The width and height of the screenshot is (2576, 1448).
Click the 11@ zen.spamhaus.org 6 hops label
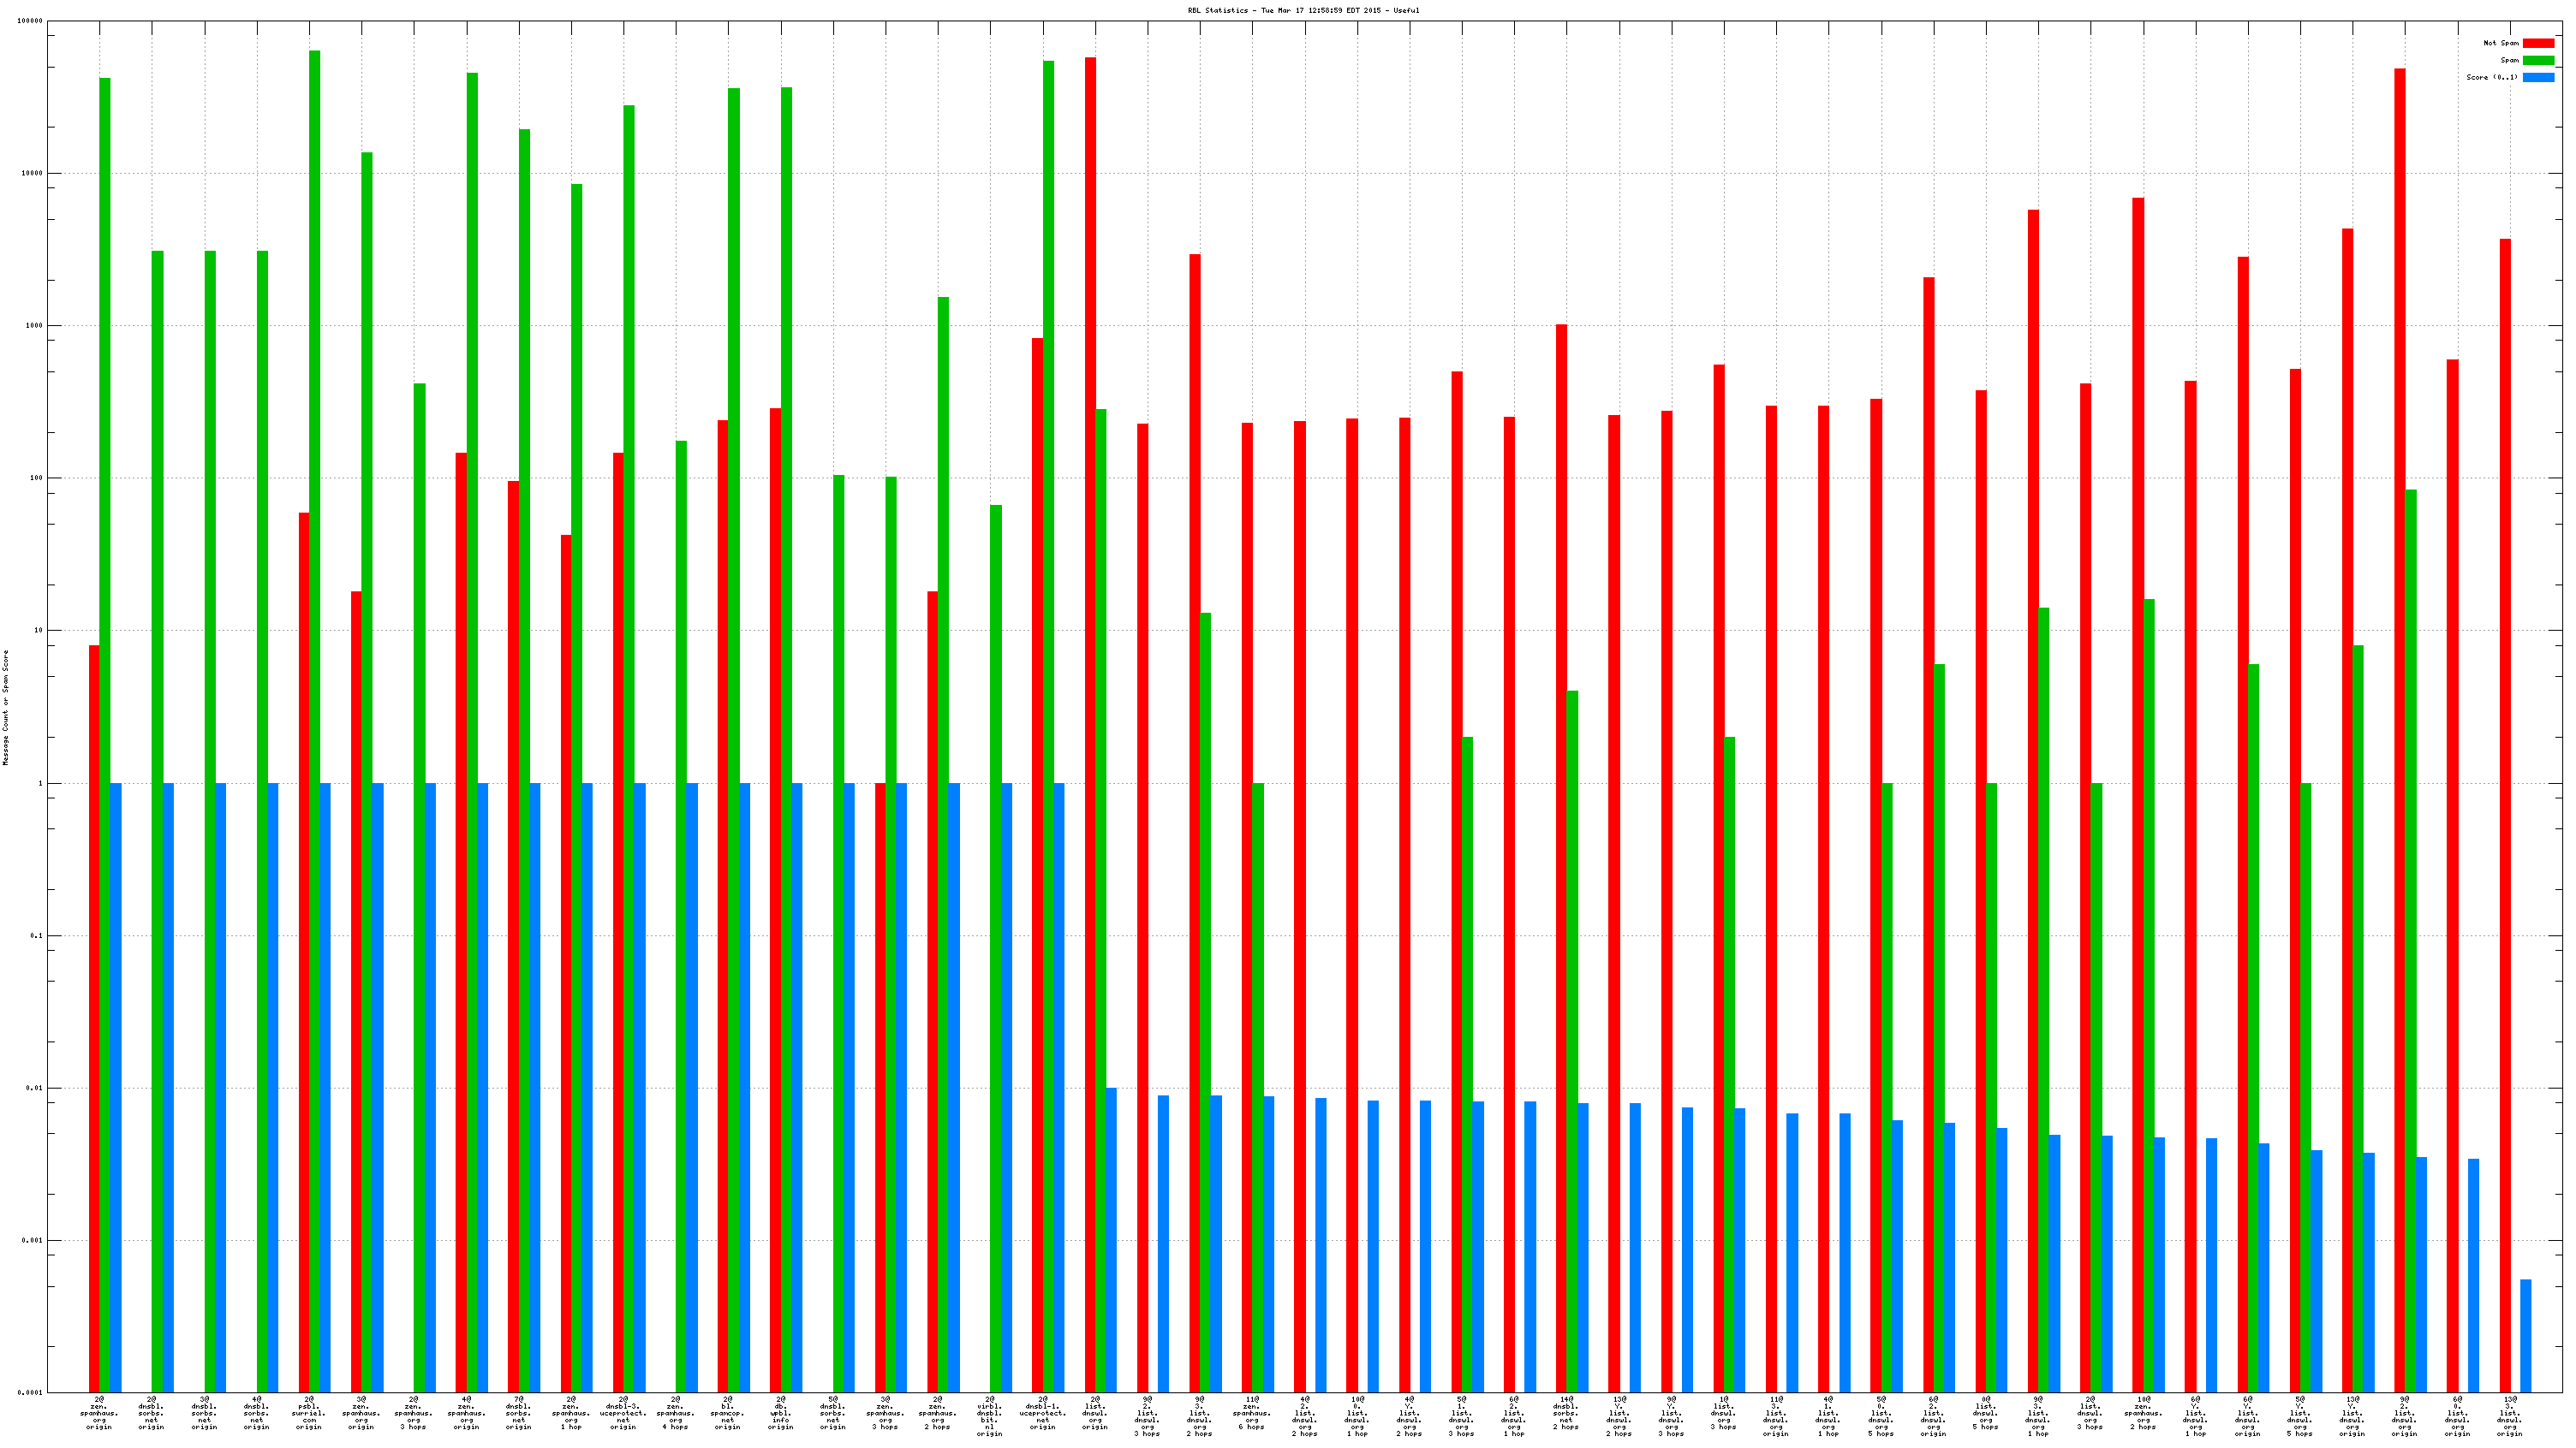click(1252, 1413)
